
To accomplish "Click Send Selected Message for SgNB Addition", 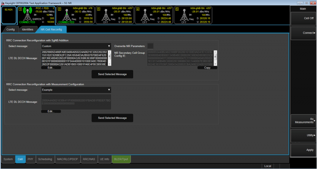I will pos(112,74).
